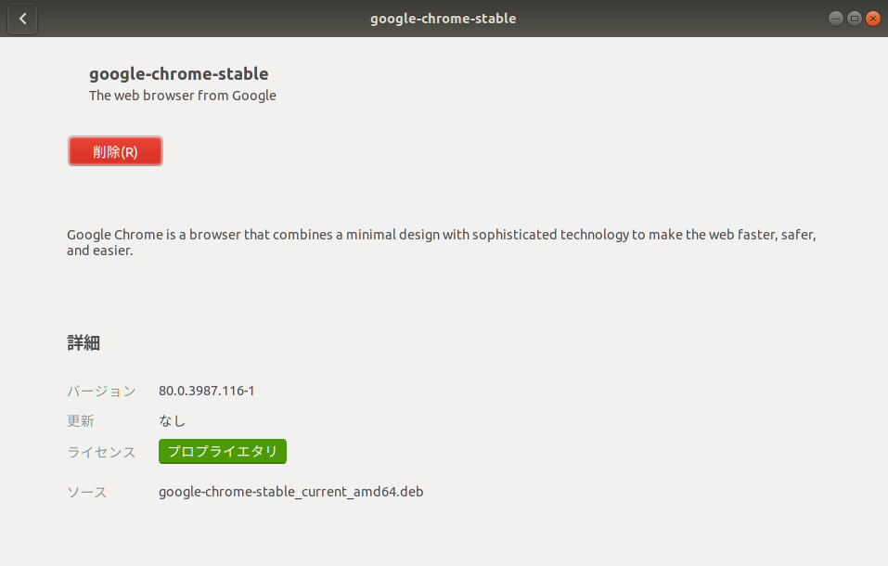Image resolution: width=888 pixels, height=566 pixels.
Task: Click the google-chrome-stable app title
Action: click(x=178, y=73)
